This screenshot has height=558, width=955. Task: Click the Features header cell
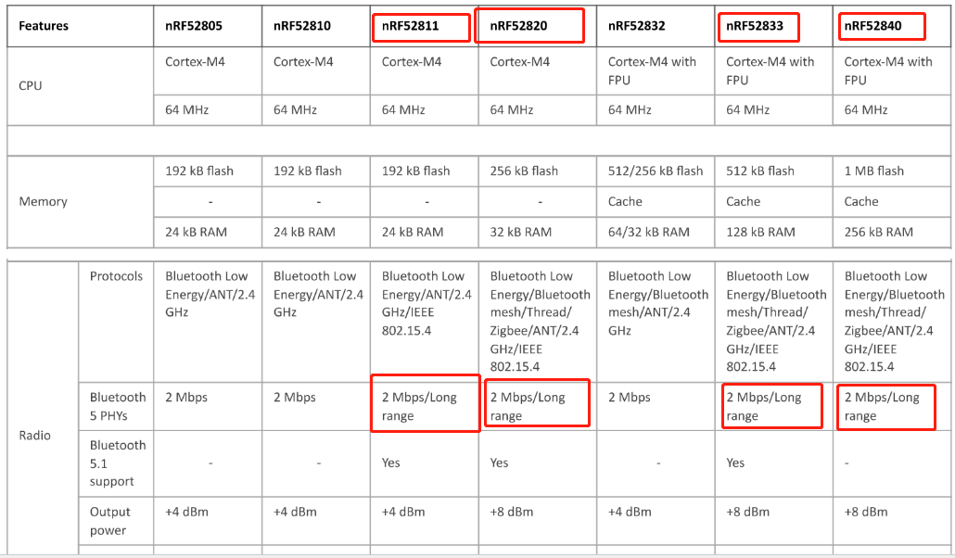point(44,26)
